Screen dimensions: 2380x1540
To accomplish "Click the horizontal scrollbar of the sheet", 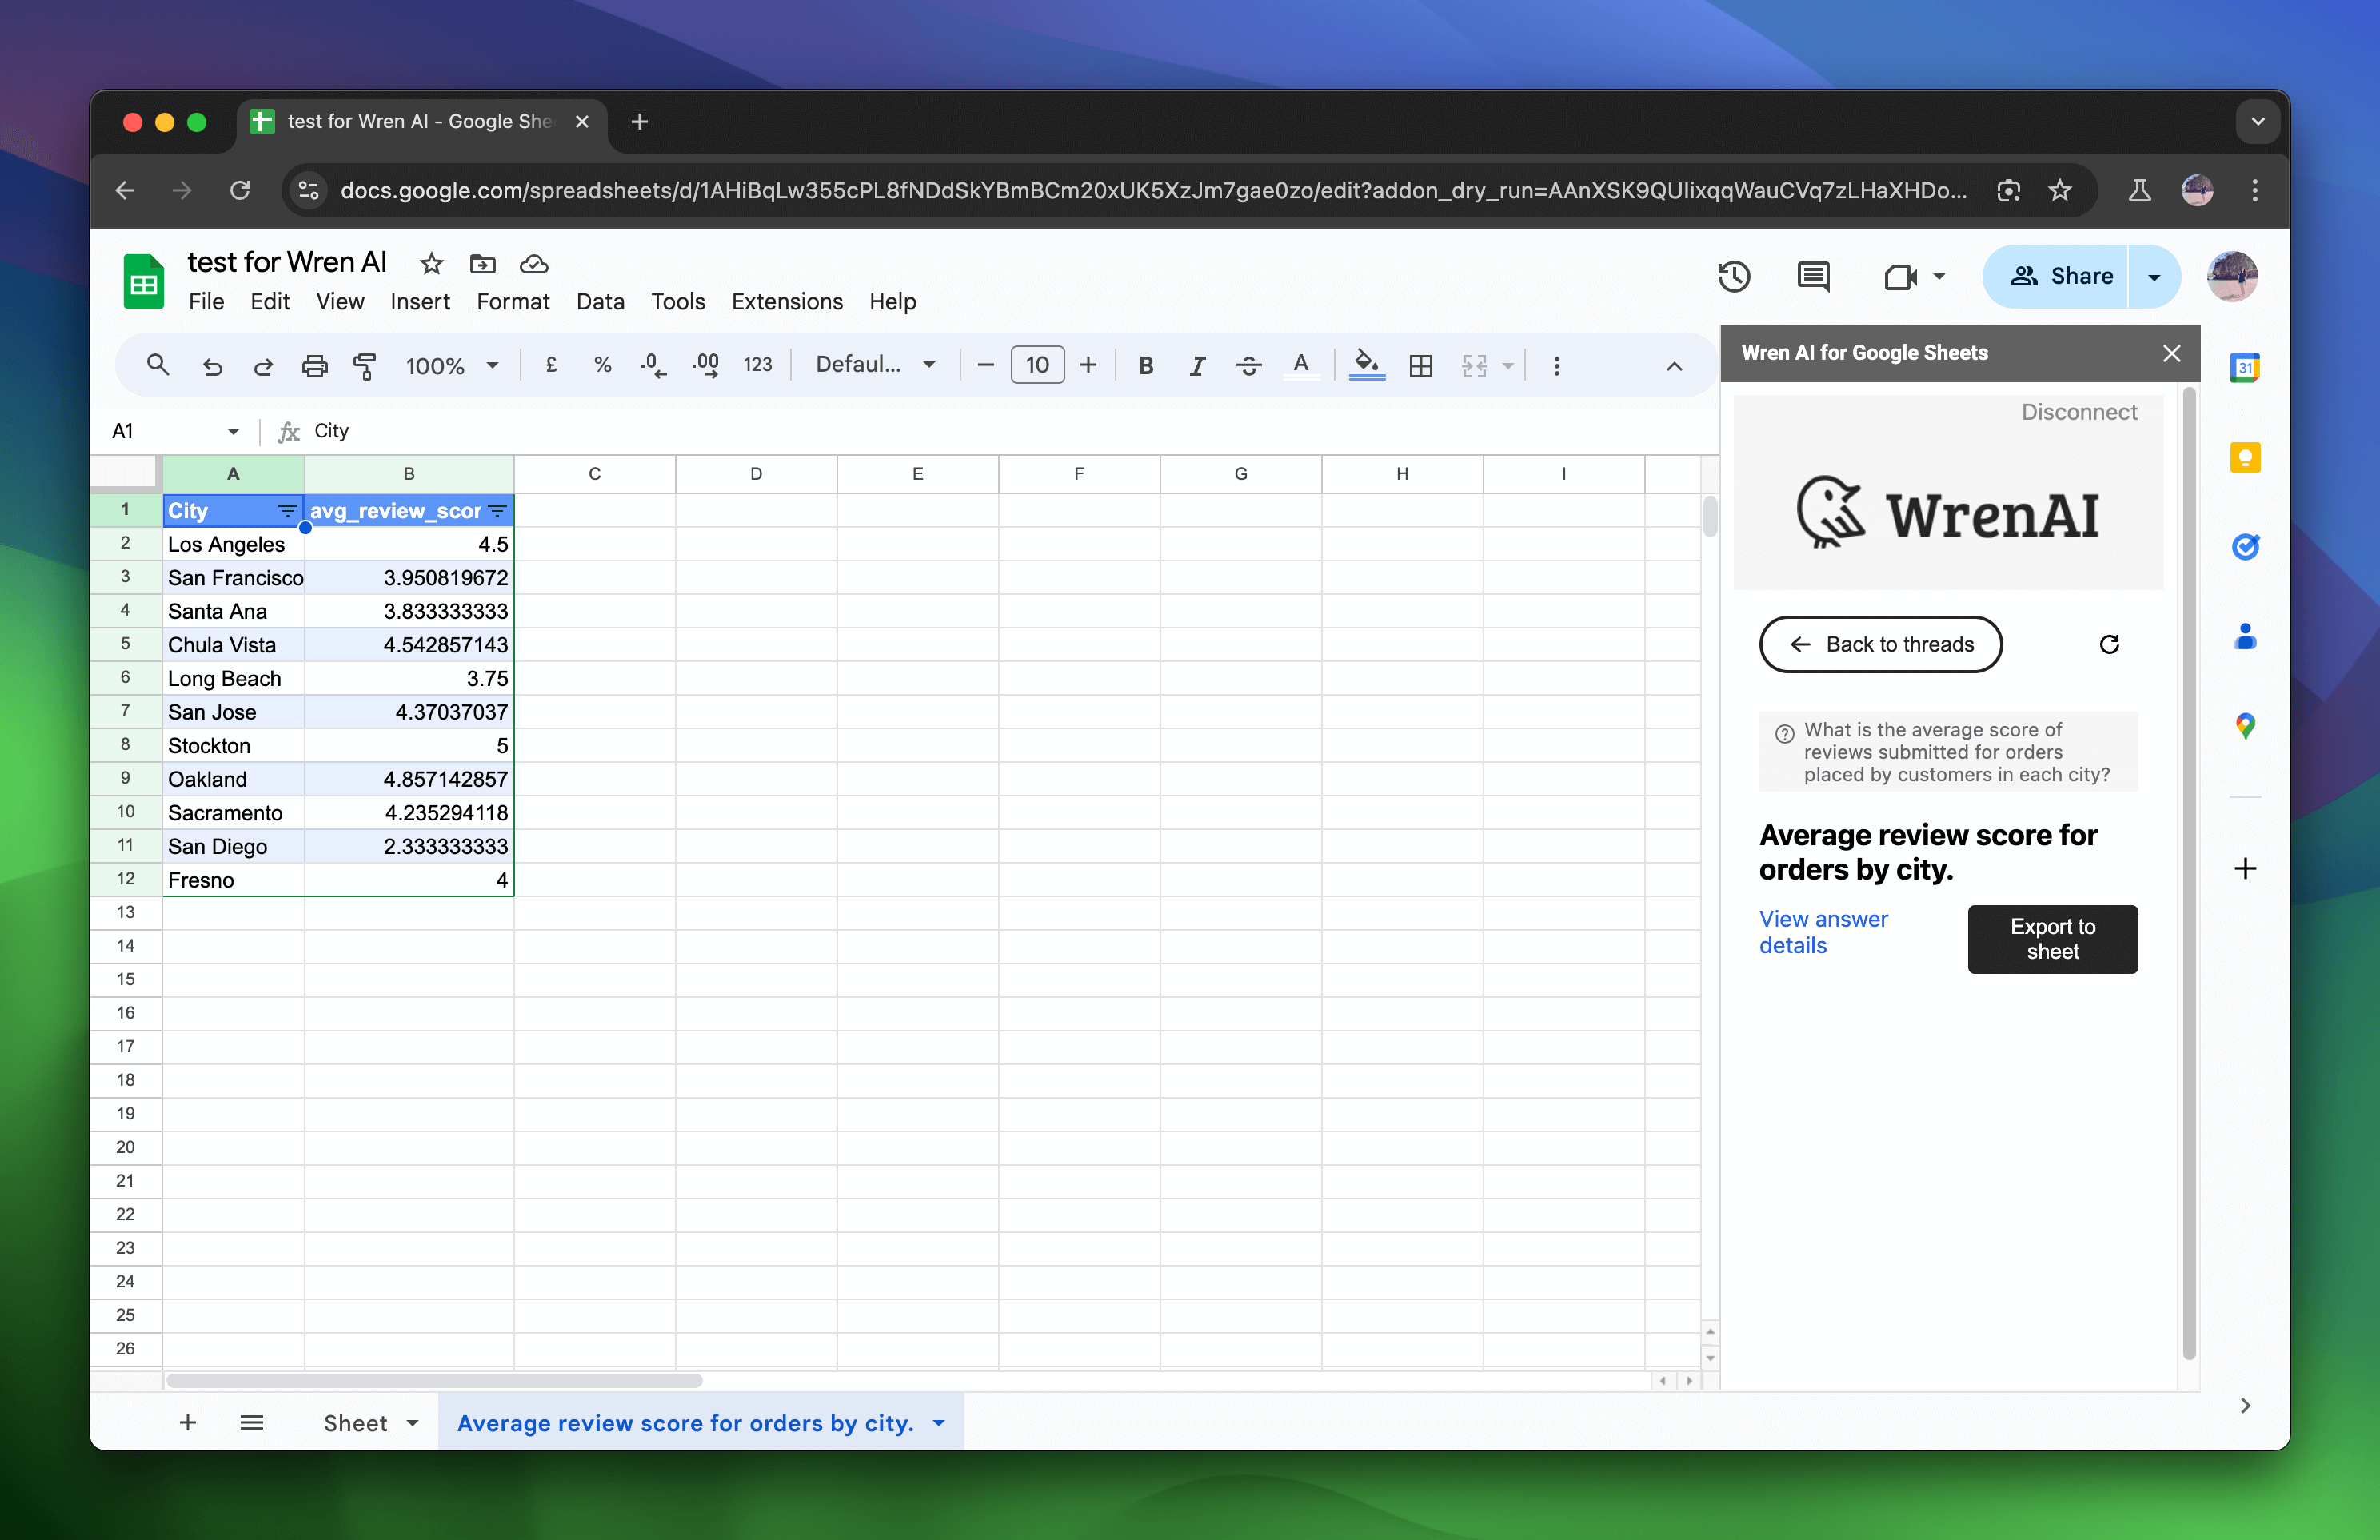I will tap(433, 1380).
